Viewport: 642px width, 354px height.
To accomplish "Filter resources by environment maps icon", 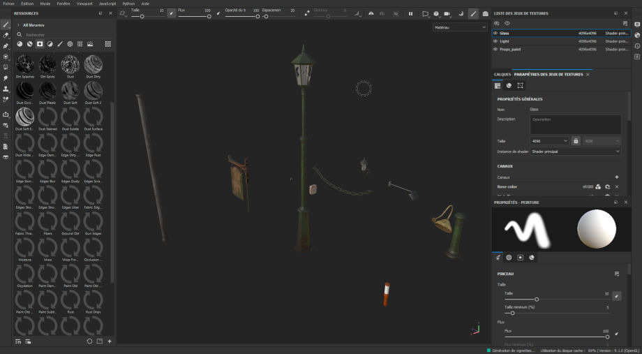I will tap(90, 44).
